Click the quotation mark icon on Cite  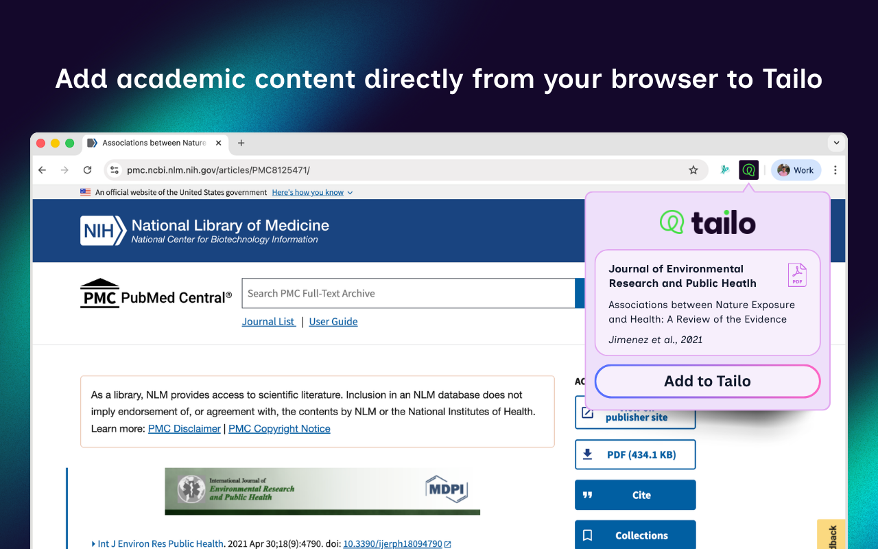tap(587, 495)
